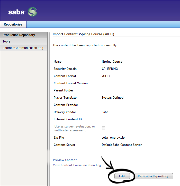Select Production Repository in sidebar

point(24,35)
